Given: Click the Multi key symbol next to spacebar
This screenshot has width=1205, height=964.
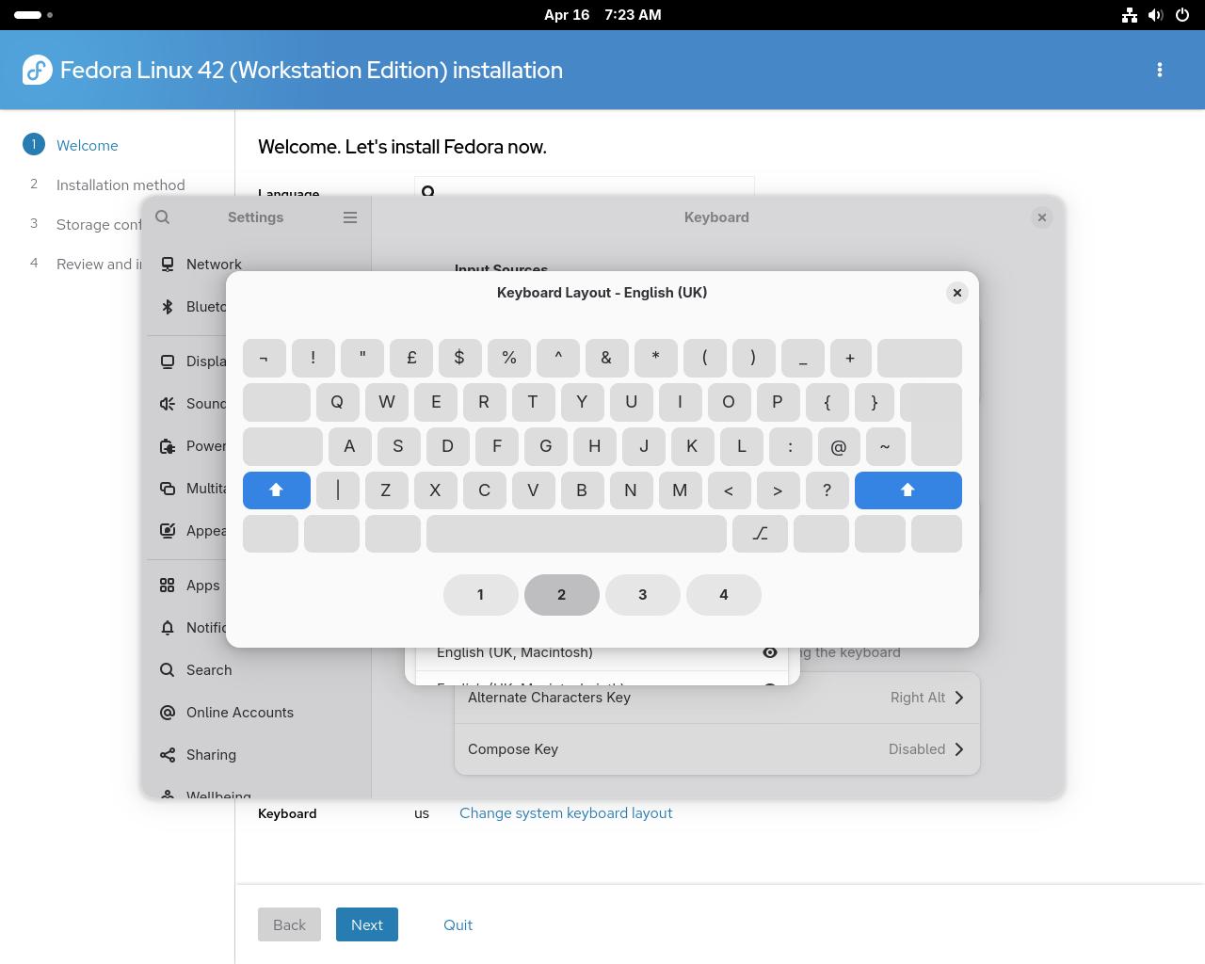Looking at the screenshot, I should [x=760, y=534].
